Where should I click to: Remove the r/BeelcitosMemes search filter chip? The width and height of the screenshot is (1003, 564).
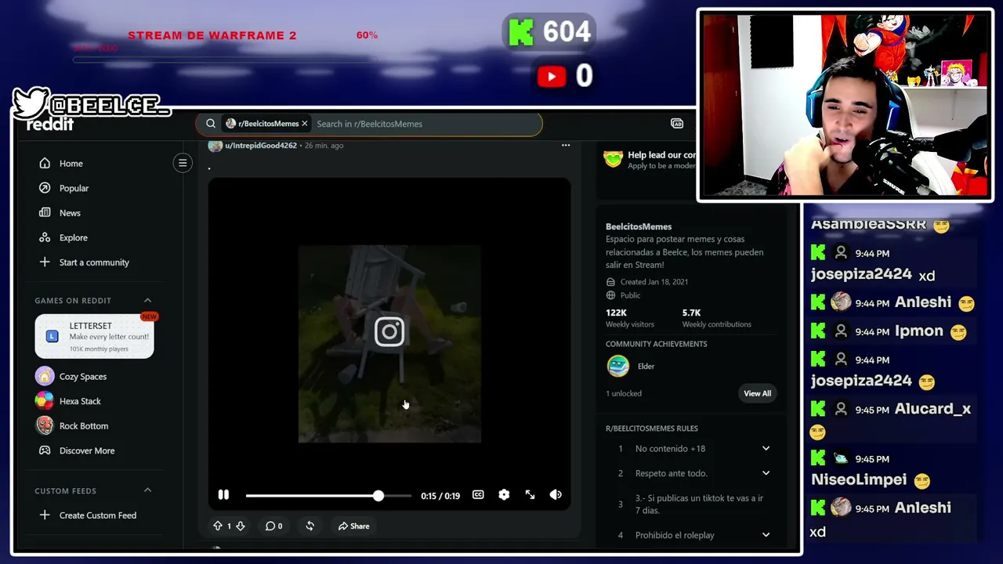pyautogui.click(x=305, y=124)
